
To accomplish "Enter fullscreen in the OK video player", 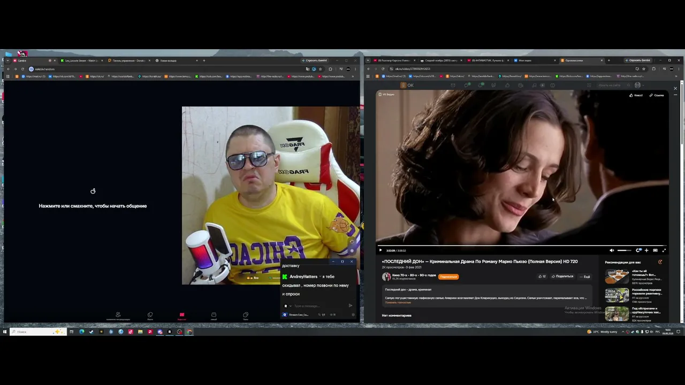I will (x=664, y=250).
